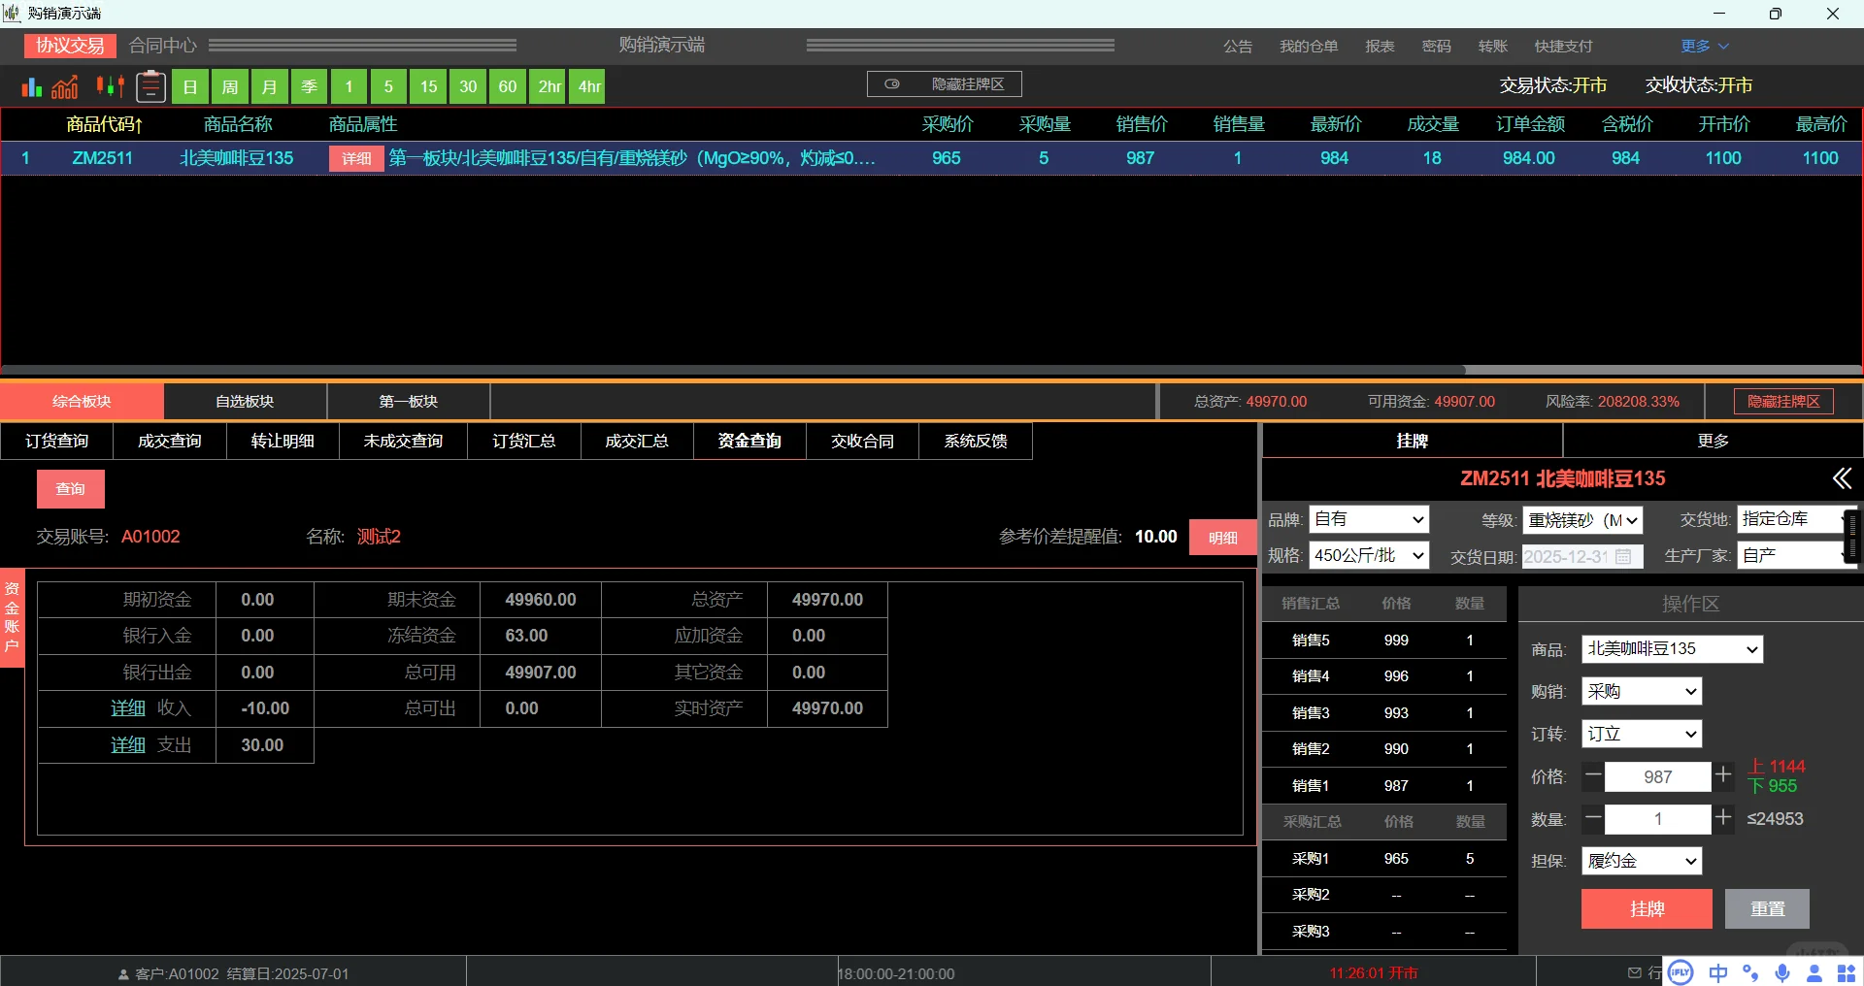1864x986 pixels.
Task: Submit order with the red 挂牌 button
Action: tap(1647, 909)
